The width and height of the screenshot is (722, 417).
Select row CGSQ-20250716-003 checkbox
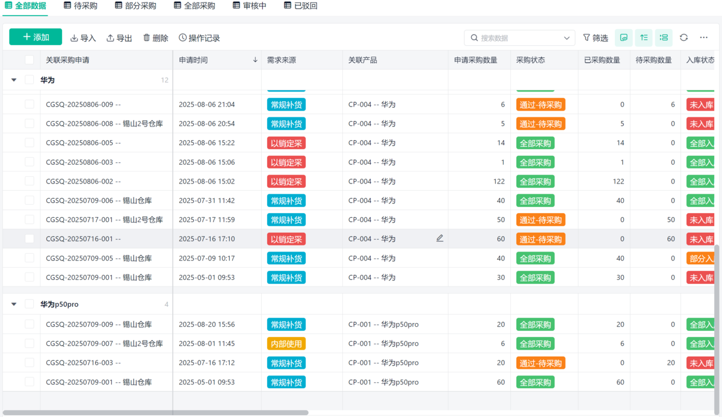[29, 363]
